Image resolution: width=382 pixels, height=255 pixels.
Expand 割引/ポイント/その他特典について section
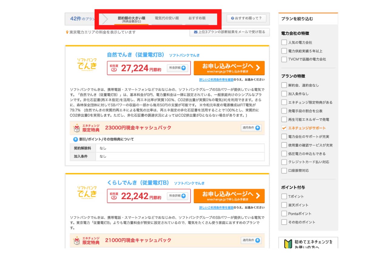coord(103,139)
